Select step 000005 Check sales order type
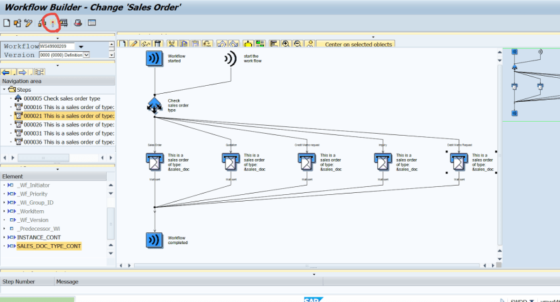Viewport: 560px width, 302px height. (62, 98)
